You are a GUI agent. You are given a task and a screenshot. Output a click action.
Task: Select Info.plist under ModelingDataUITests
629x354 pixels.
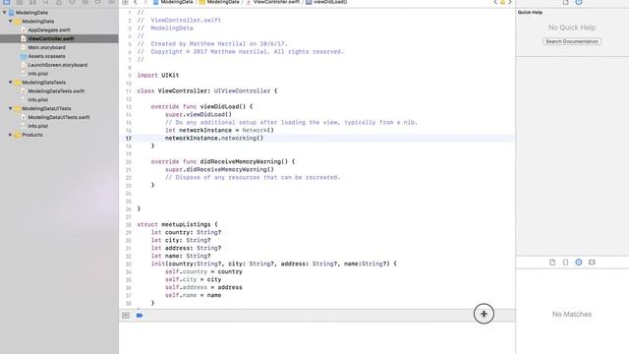click(37, 126)
